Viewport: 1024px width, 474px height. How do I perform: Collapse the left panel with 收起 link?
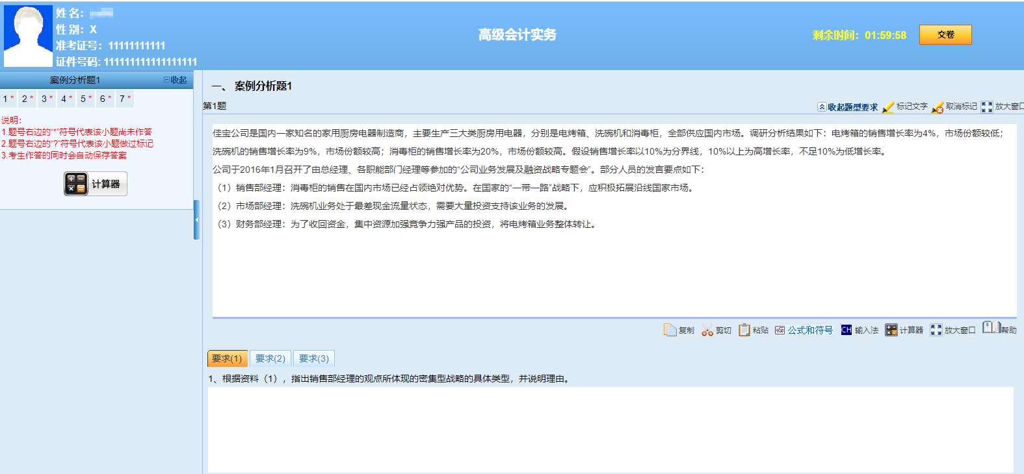(176, 80)
